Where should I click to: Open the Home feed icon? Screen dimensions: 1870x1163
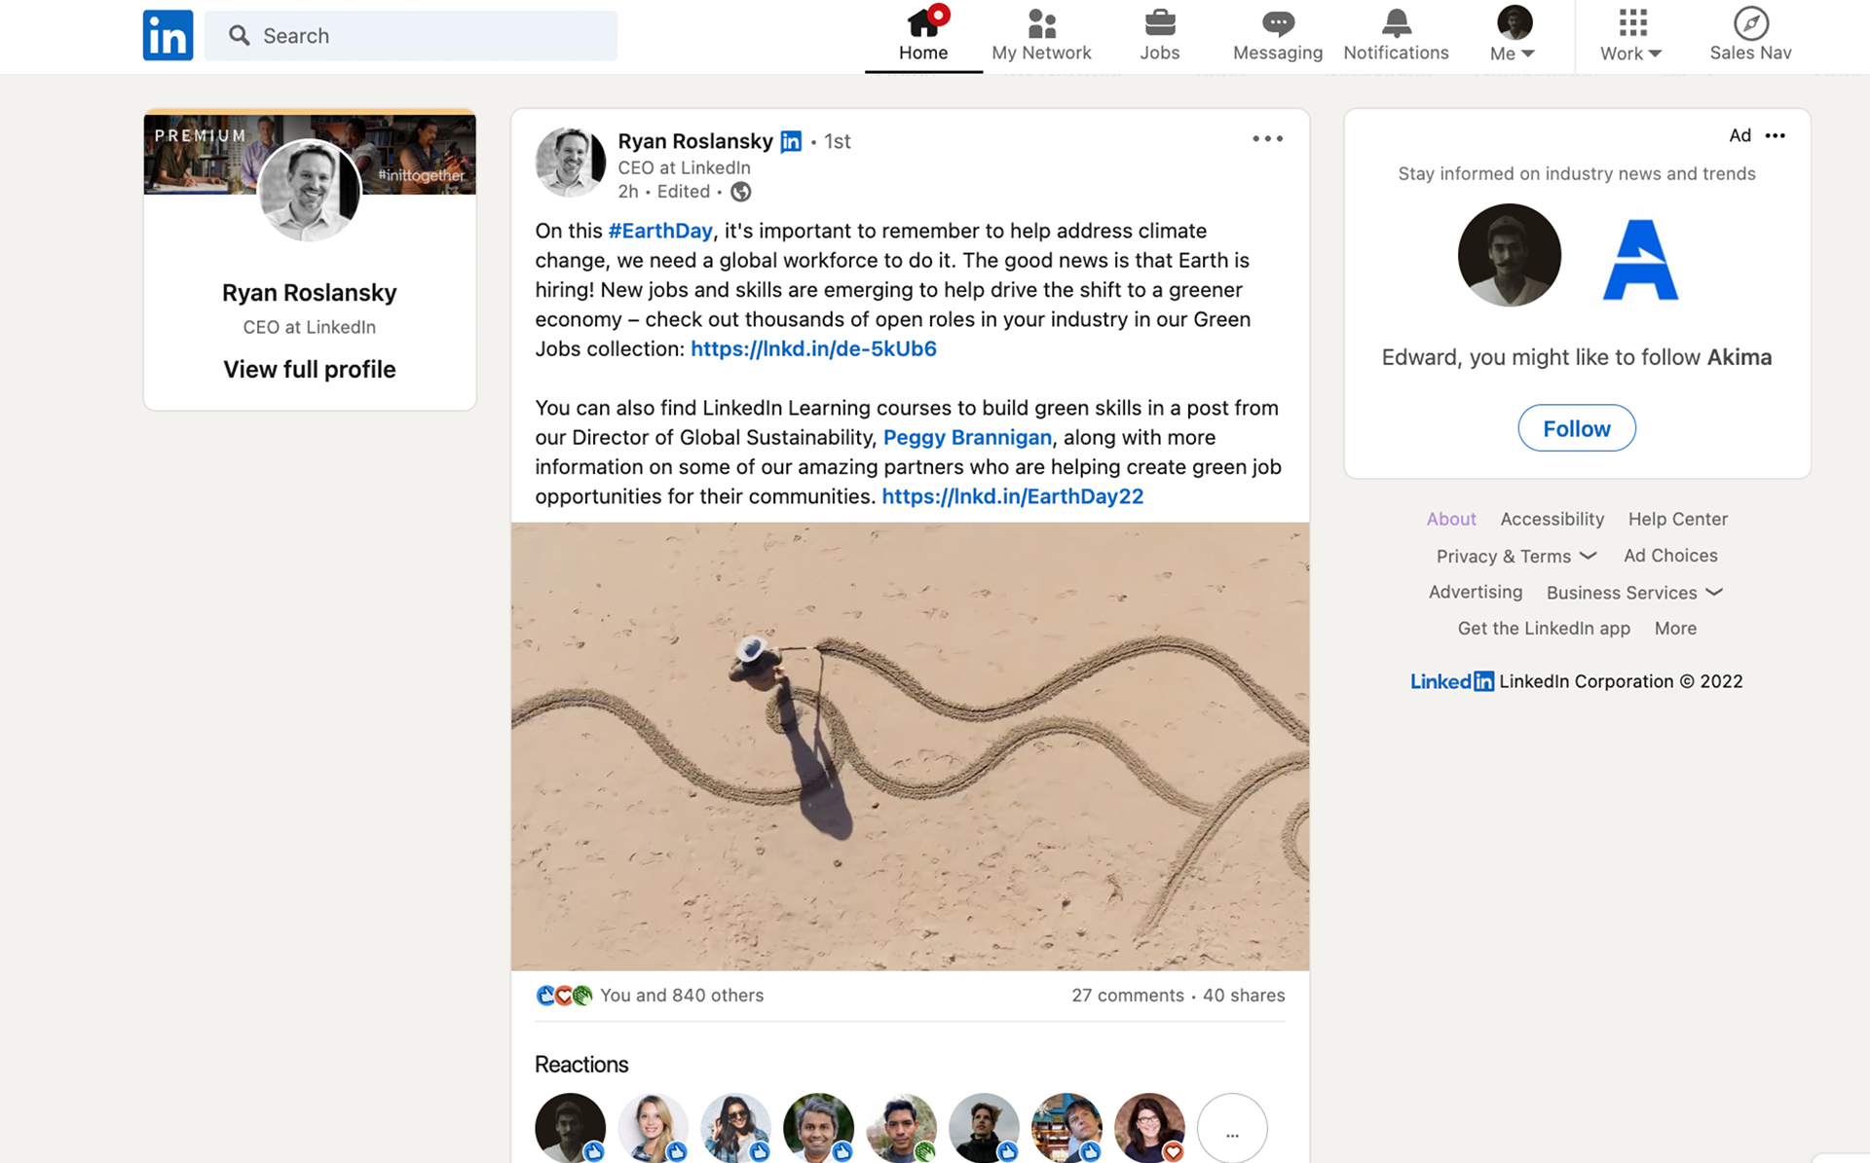923,23
